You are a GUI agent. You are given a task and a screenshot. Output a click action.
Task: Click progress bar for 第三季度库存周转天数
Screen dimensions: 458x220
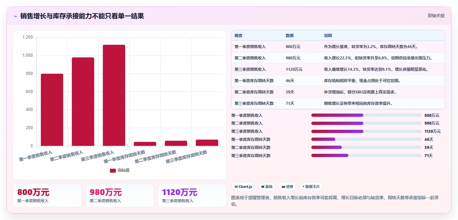[366, 155]
